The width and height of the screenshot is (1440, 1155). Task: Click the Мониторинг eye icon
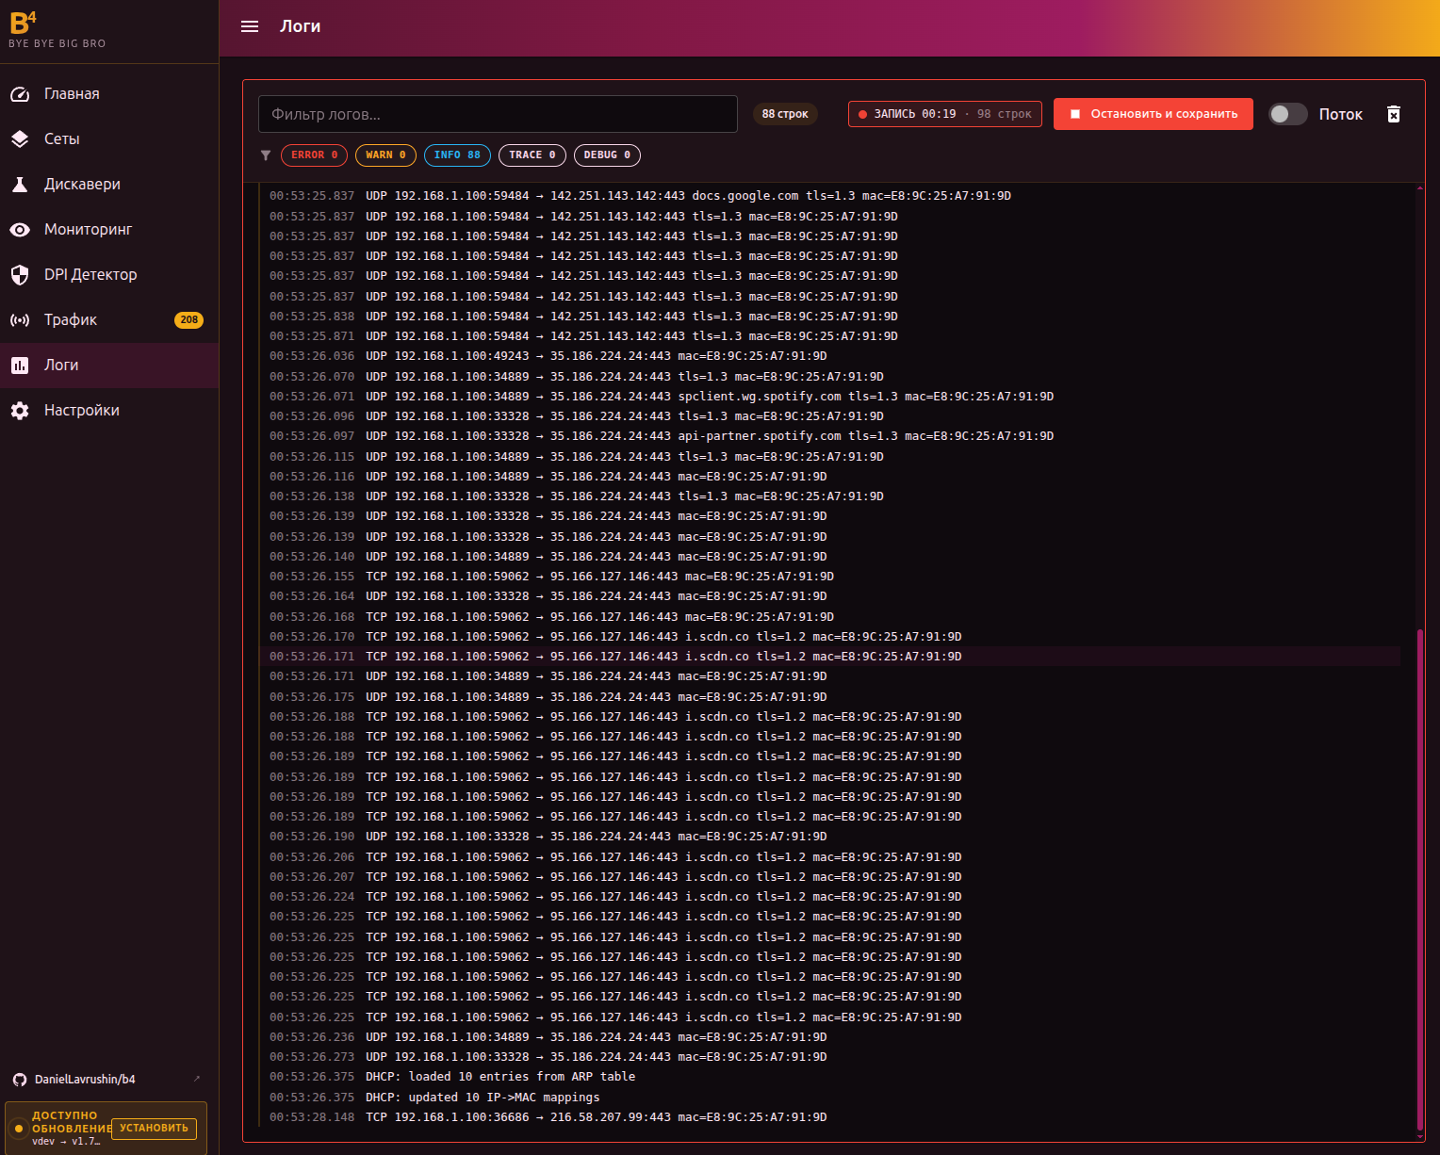tap(20, 230)
